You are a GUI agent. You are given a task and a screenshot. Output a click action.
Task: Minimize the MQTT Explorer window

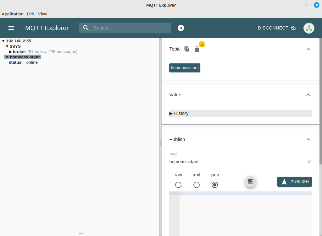pos(299,5)
